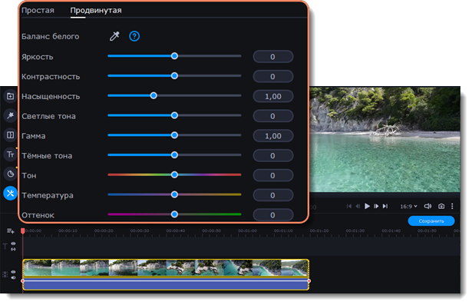The width and height of the screenshot is (472, 305).
Task: Adjust the Гамма slider
Action: 174,135
